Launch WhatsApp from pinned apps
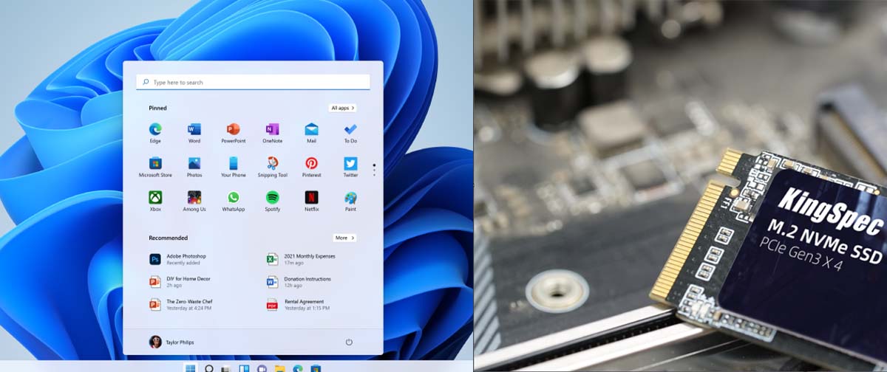This screenshot has height=372, width=887. pos(234,201)
